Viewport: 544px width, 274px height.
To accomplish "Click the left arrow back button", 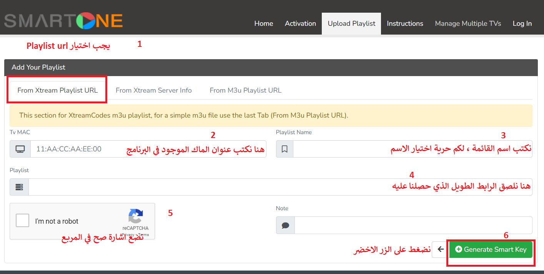I will pyautogui.click(x=441, y=249).
